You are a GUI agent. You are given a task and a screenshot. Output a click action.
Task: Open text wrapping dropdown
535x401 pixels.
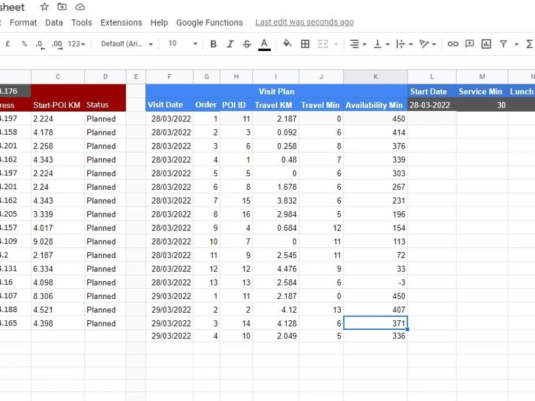[x=404, y=44]
